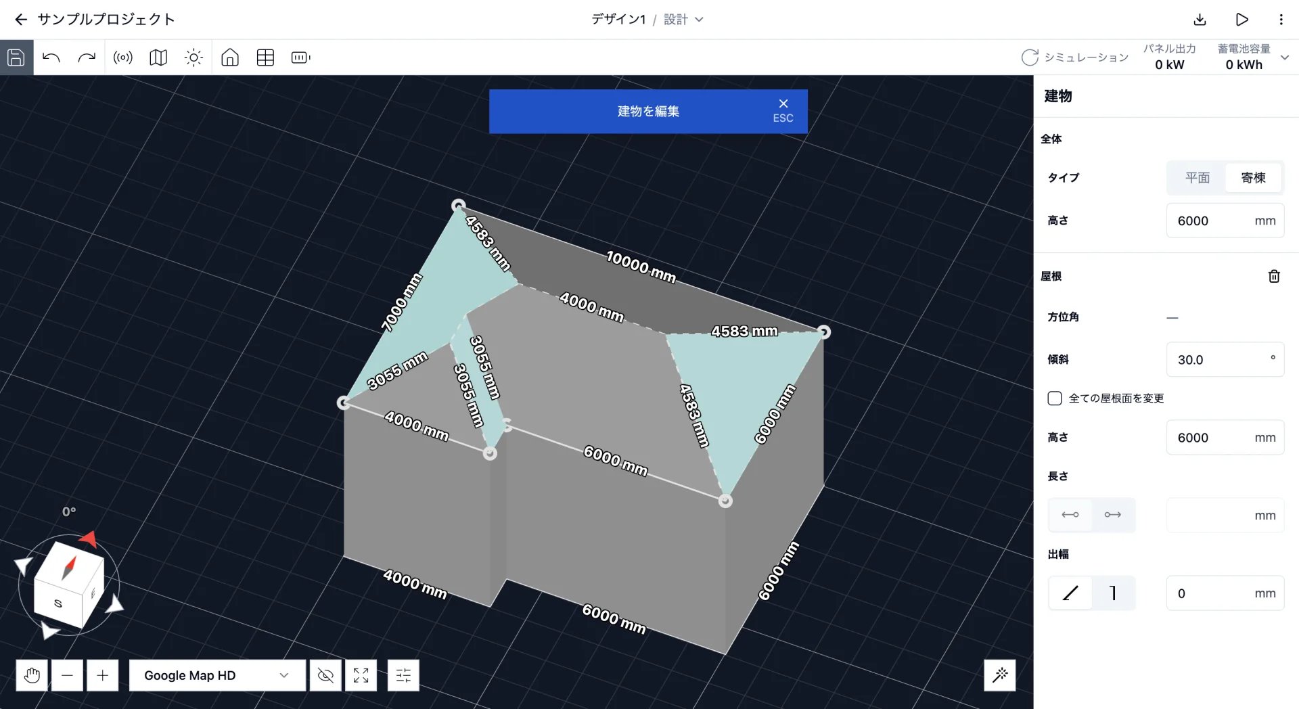Run the シミュレーション refresh
1299x709 pixels.
point(1074,58)
